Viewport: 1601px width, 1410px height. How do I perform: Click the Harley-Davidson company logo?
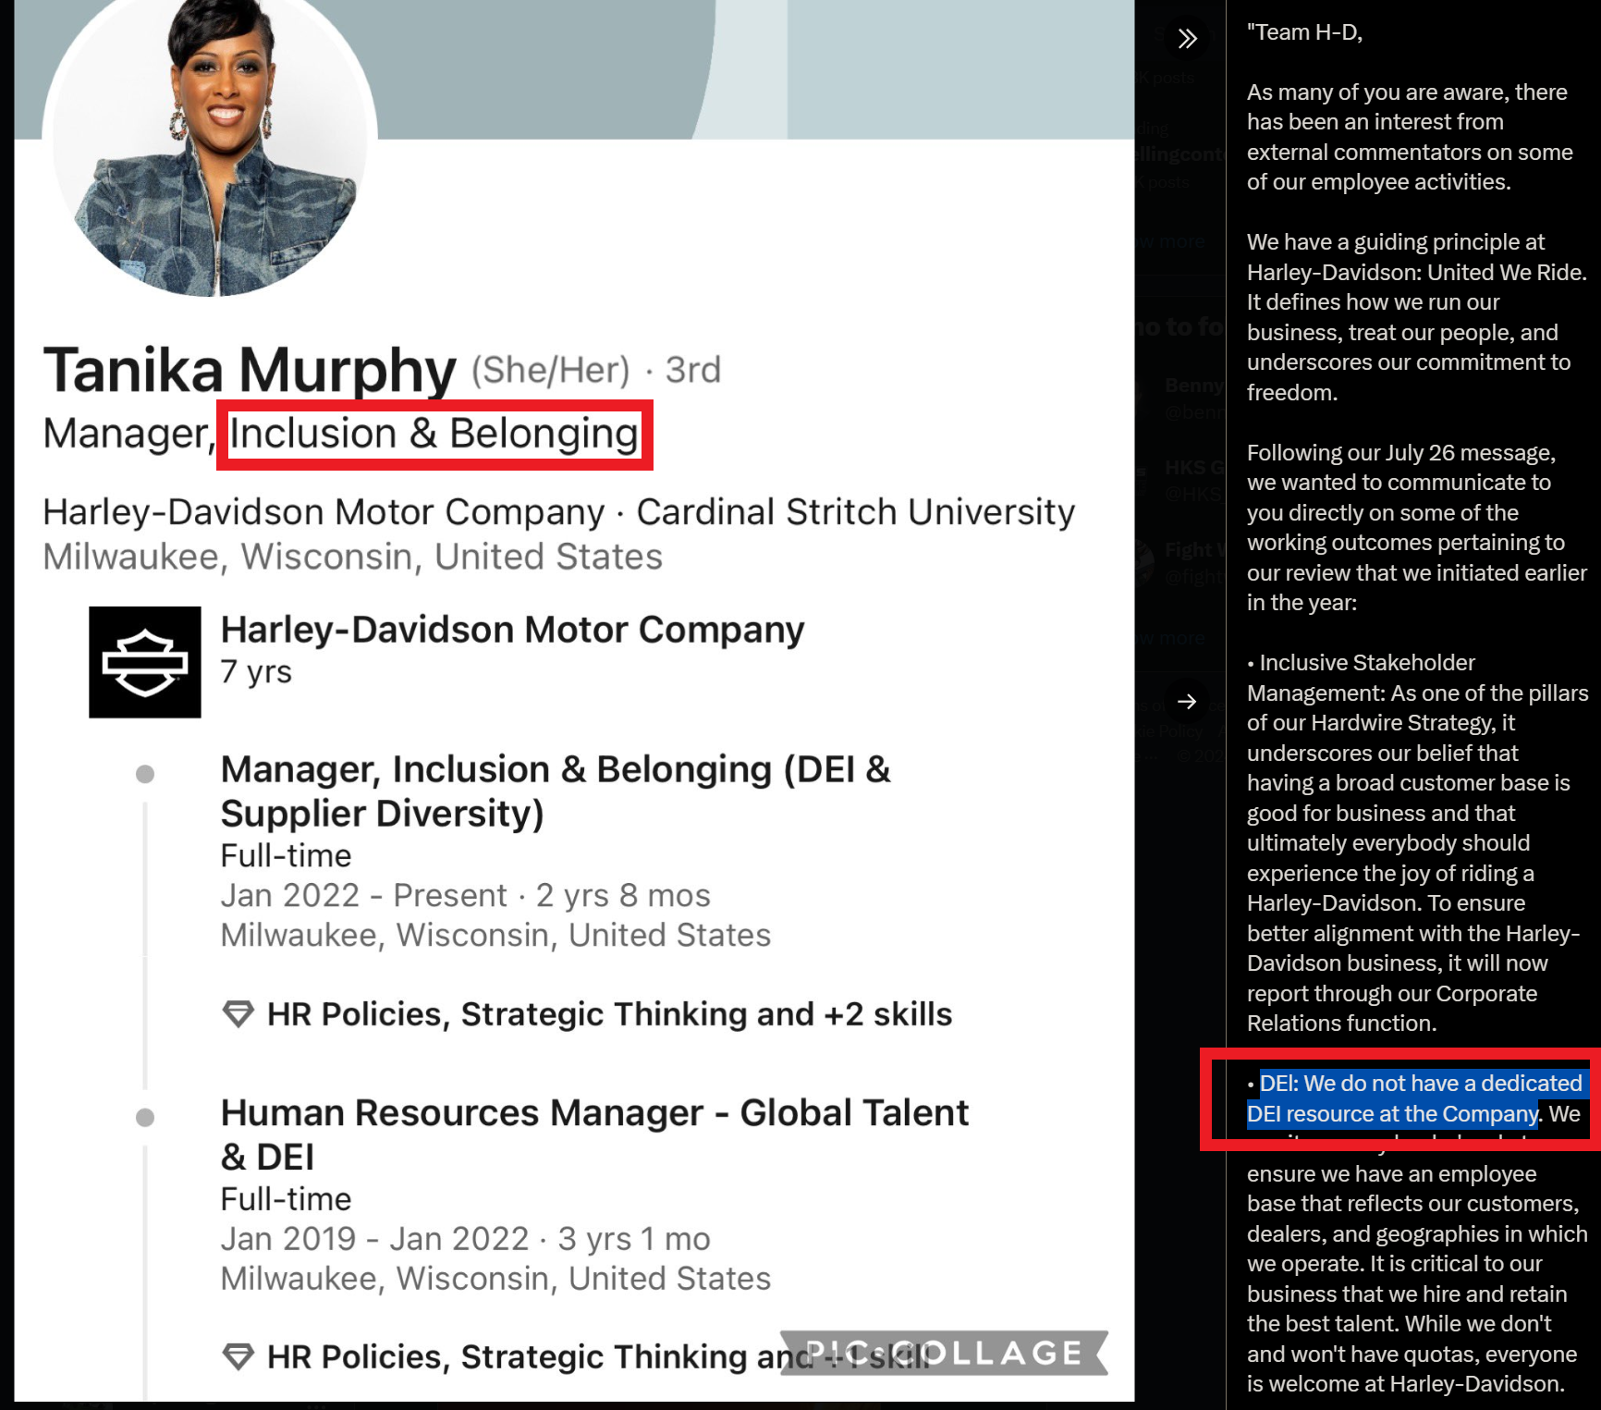tap(145, 662)
